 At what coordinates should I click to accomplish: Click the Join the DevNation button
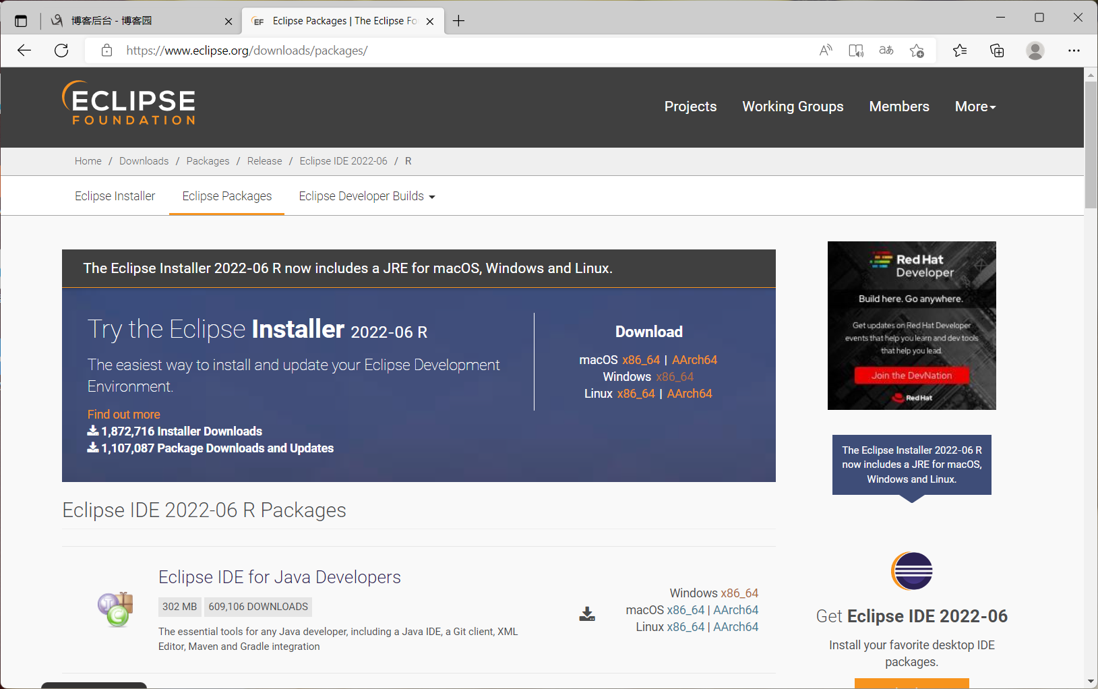(x=911, y=376)
